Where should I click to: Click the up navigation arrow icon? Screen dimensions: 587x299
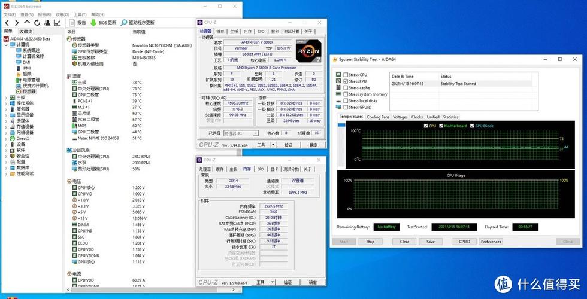[27, 23]
